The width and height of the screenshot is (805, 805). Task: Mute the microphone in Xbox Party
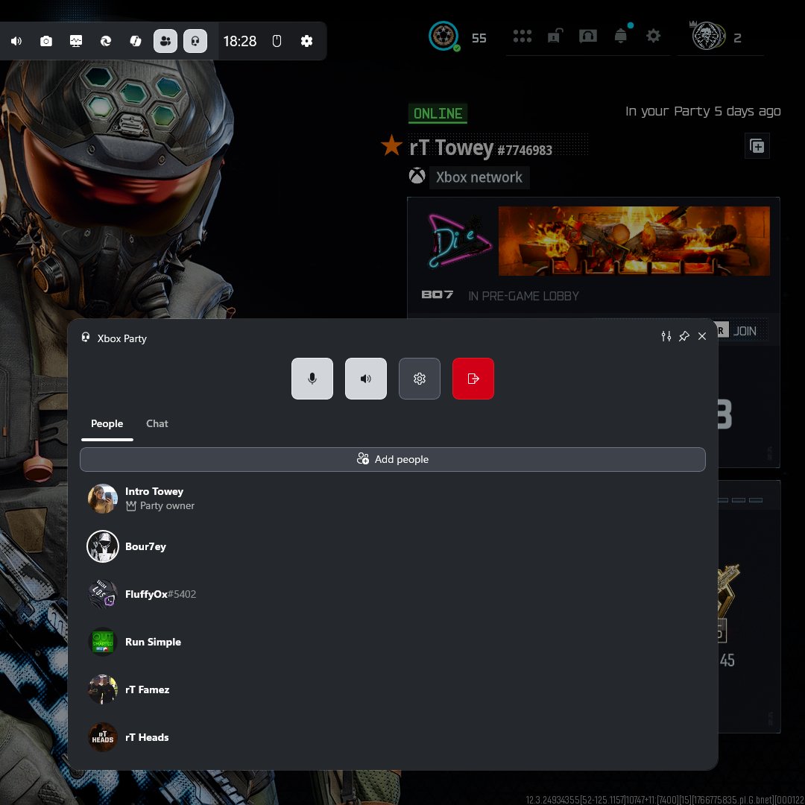coord(312,379)
